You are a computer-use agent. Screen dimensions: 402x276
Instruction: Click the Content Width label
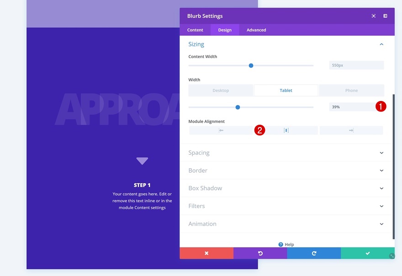[x=202, y=57]
